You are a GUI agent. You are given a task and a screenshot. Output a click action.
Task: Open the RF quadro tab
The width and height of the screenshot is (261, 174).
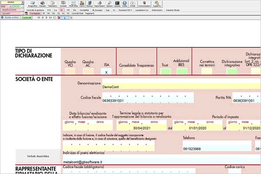tap(44, 13)
